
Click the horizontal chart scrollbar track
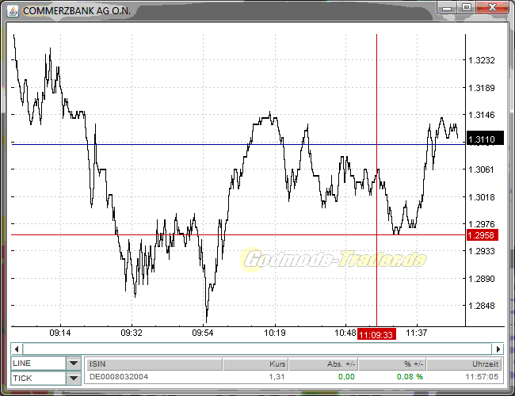tap(257, 348)
